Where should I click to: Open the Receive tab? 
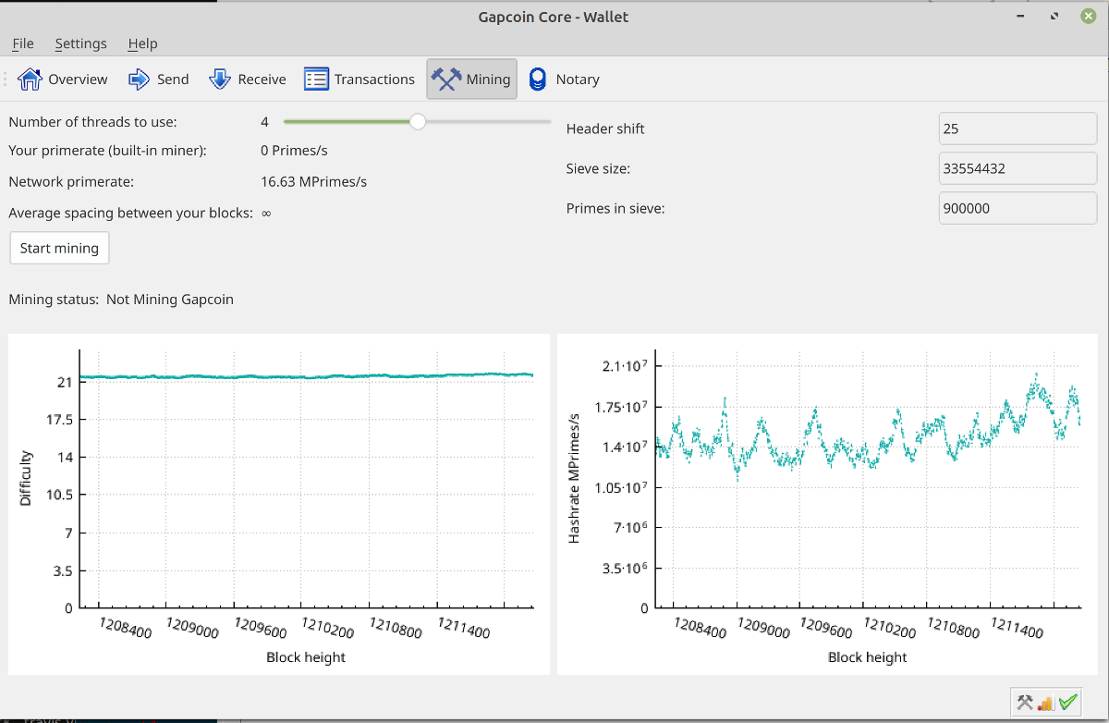click(x=248, y=80)
